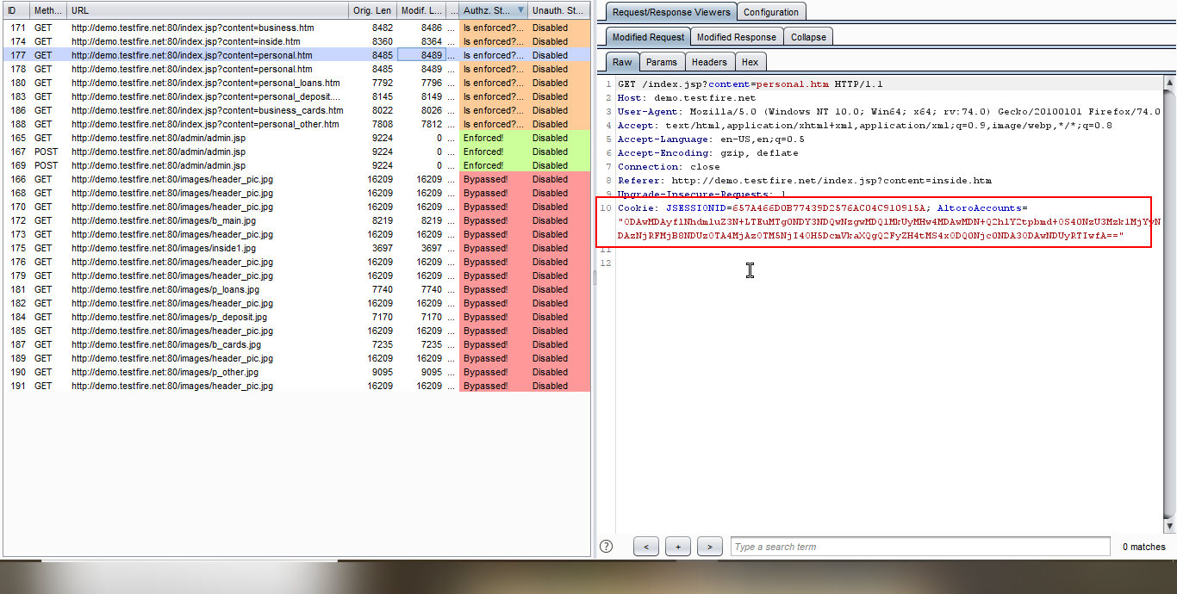This screenshot has width=1177, height=594.
Task: Select row 184 images/p_deposit.jpg
Action: (x=296, y=317)
